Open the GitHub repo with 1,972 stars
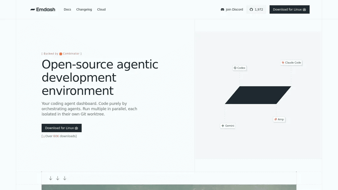 256,10
